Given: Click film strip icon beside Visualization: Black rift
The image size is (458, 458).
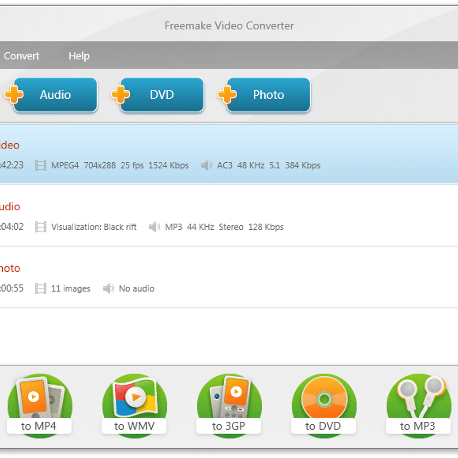Looking at the screenshot, I should coord(41,227).
